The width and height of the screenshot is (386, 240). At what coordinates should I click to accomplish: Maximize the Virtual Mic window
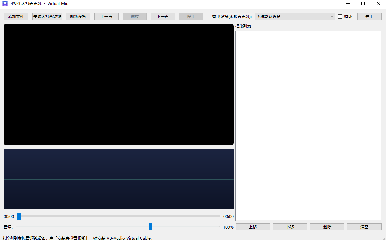coord(363,3)
